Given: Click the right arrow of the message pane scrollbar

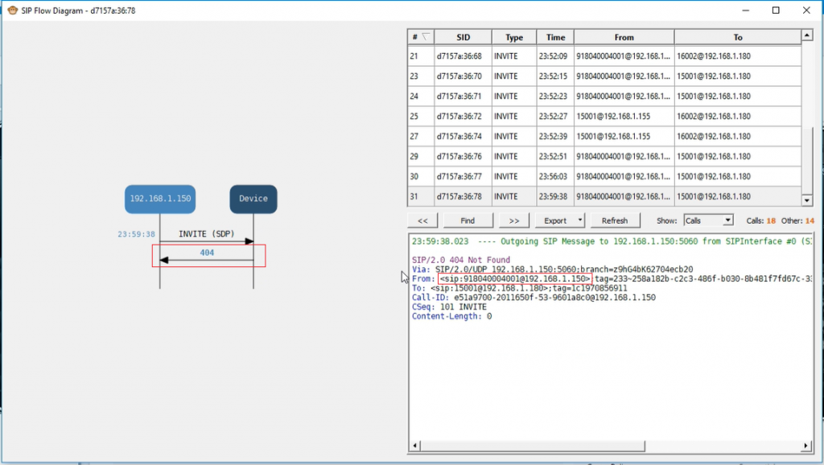Looking at the screenshot, I should 806,445.
